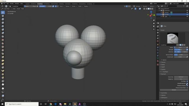Open the Mask menu in viewport header
Viewport: 189px width, 106px height.
point(22,9)
